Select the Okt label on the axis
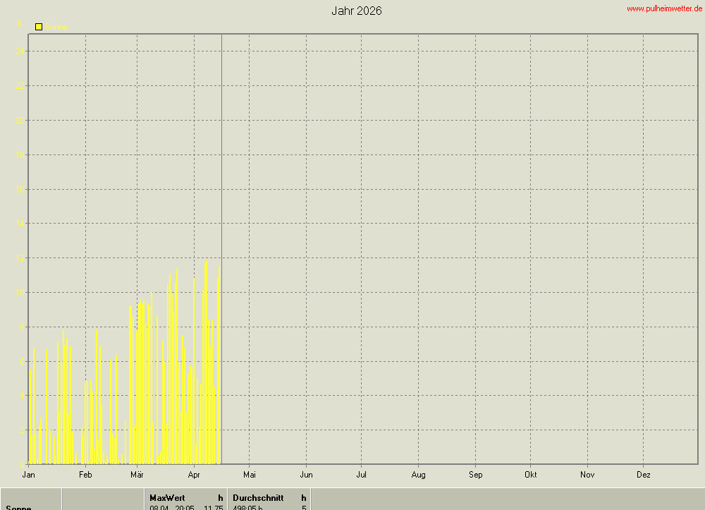Screen dimensions: 705x510 click(x=531, y=475)
